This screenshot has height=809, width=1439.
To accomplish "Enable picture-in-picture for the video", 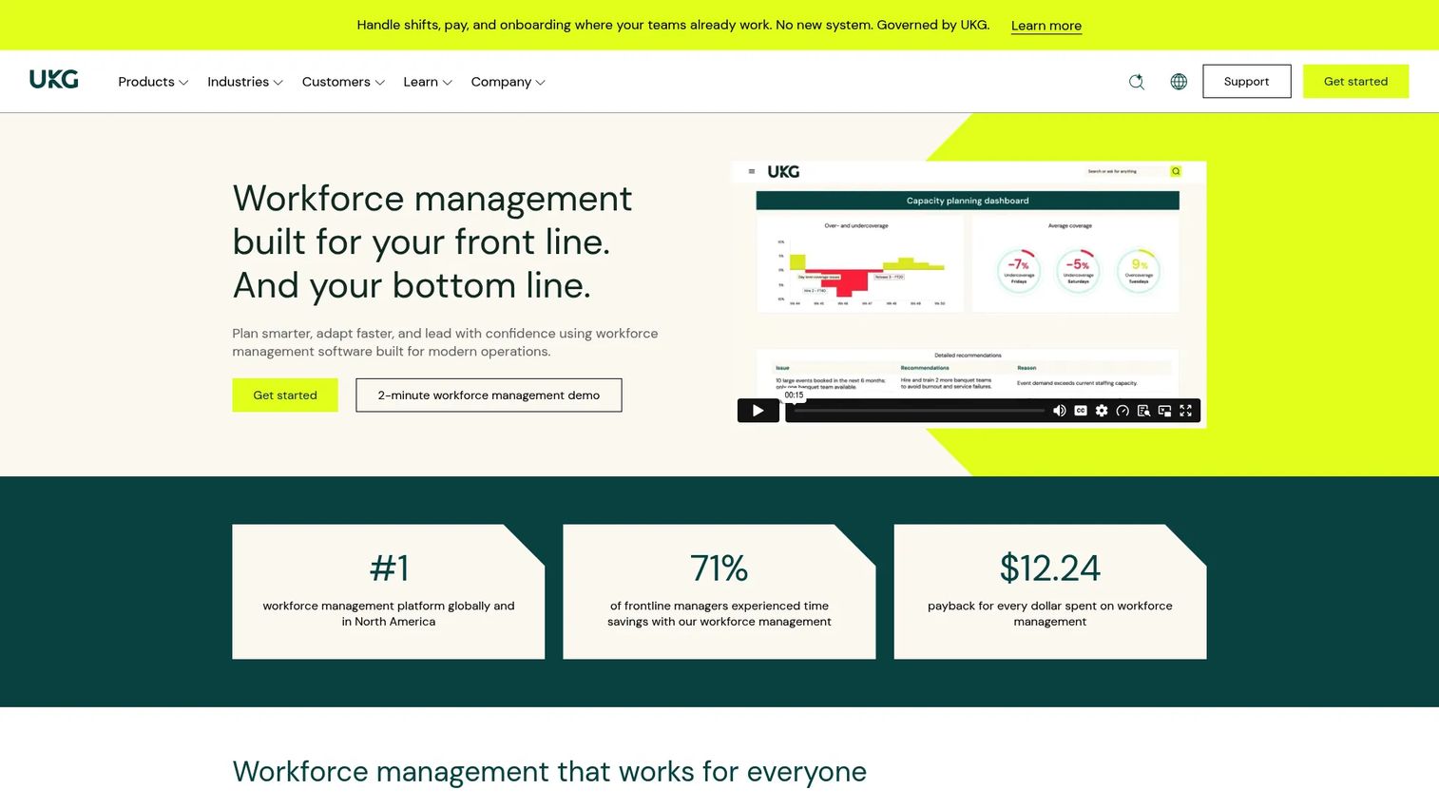I will pyautogui.click(x=1164, y=411).
